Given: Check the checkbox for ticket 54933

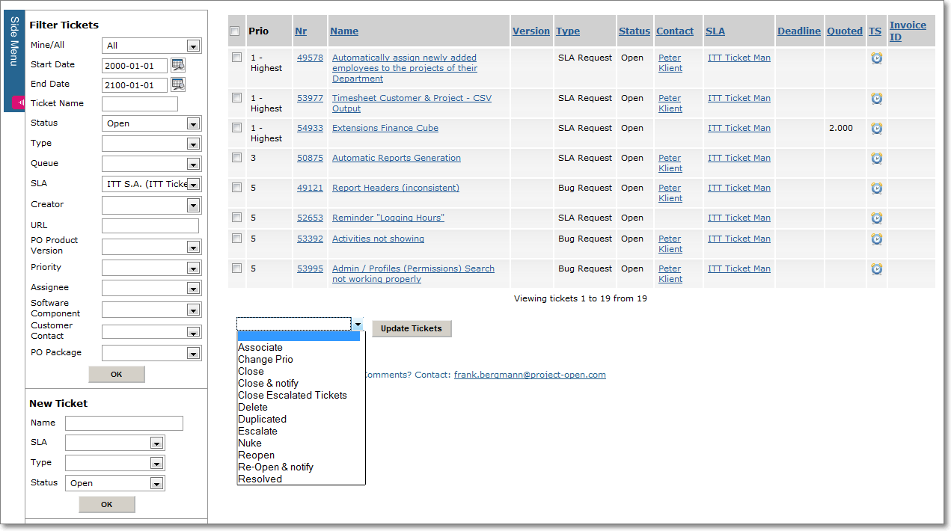Looking at the screenshot, I should 236,128.
